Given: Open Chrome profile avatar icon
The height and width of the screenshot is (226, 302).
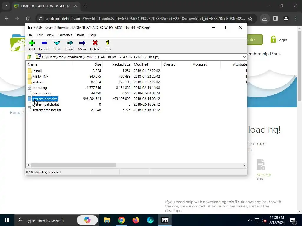Looking at the screenshot, I should (286, 19).
